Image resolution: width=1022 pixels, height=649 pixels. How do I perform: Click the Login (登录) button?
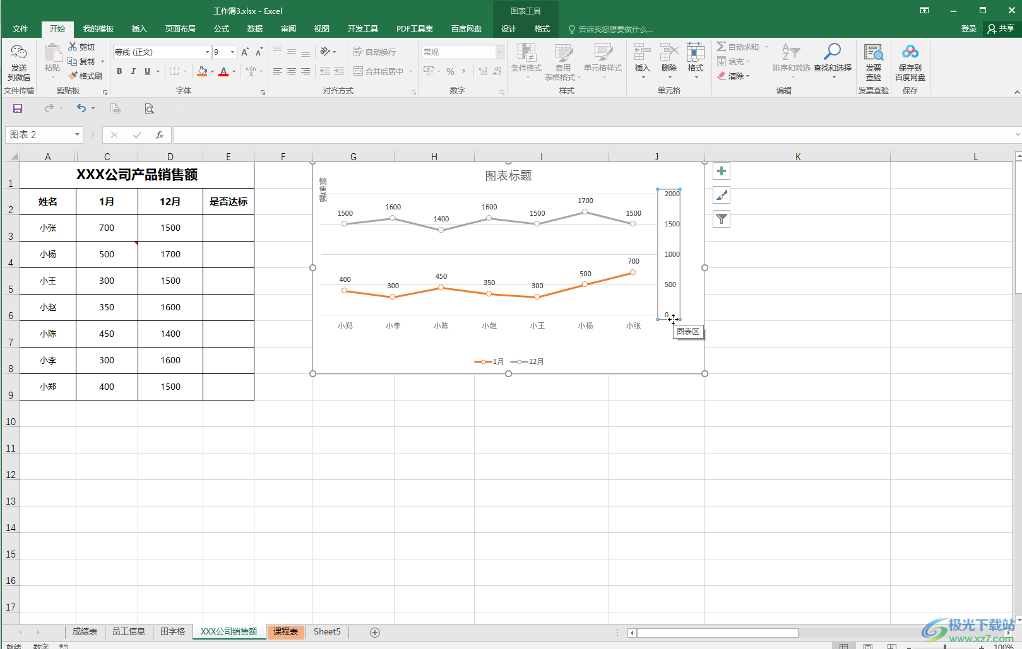click(x=968, y=28)
